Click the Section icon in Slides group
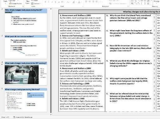The height and width of the screenshot is (119, 160). click(x=32, y=4)
